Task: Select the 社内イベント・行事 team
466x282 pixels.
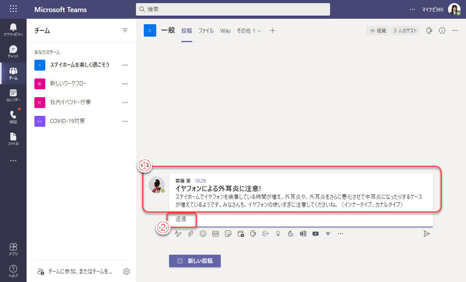Action: coord(81,103)
